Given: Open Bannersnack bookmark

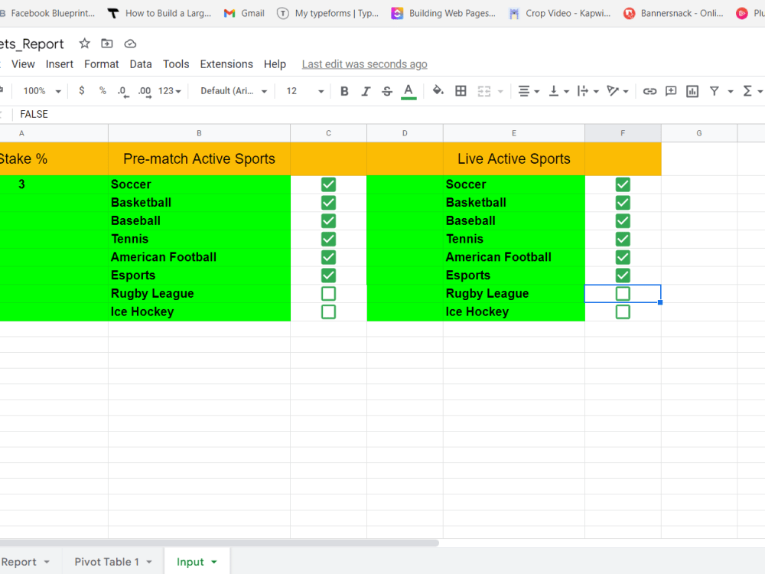Looking at the screenshot, I should tap(673, 13).
